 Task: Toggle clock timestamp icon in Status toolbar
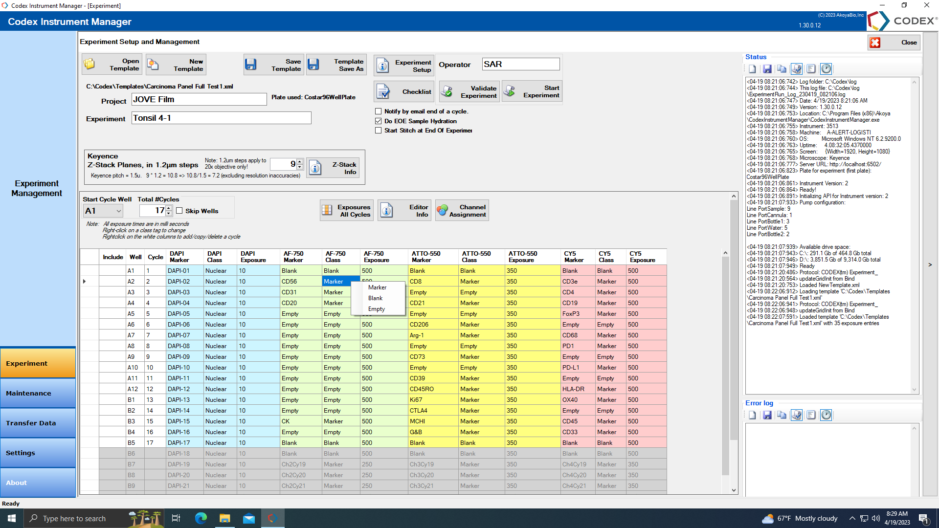826,69
